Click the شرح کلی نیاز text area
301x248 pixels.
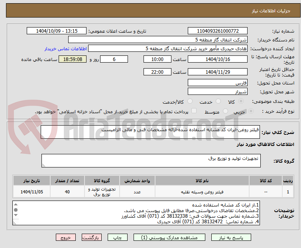pyautogui.click(x=150, y=132)
